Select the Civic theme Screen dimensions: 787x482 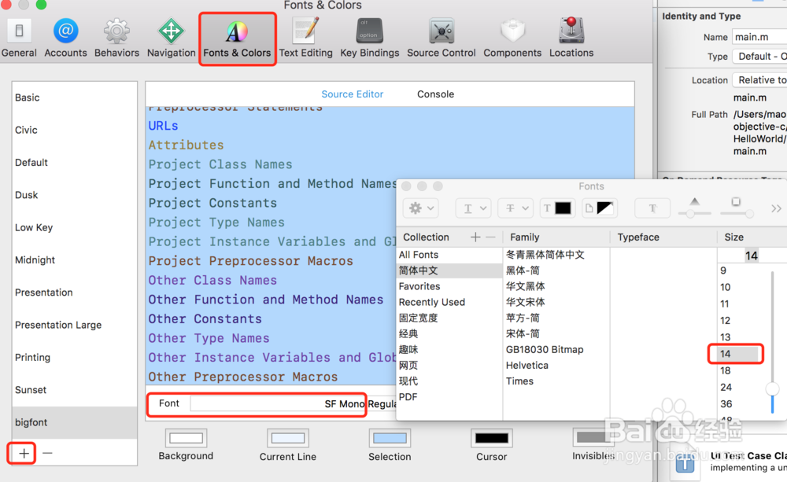74,130
